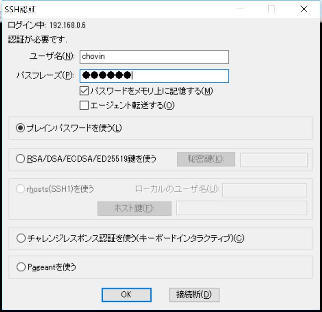
Task: Select RSA/DSA/ECDSA/ED25519鍵を使う radio button
Action: (x=21, y=159)
